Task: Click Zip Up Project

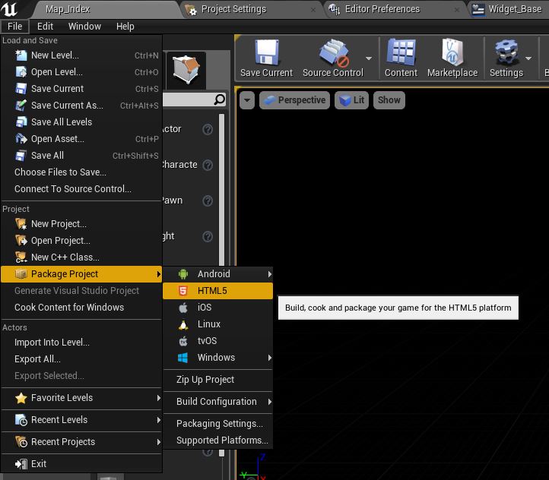Action: (x=217, y=380)
